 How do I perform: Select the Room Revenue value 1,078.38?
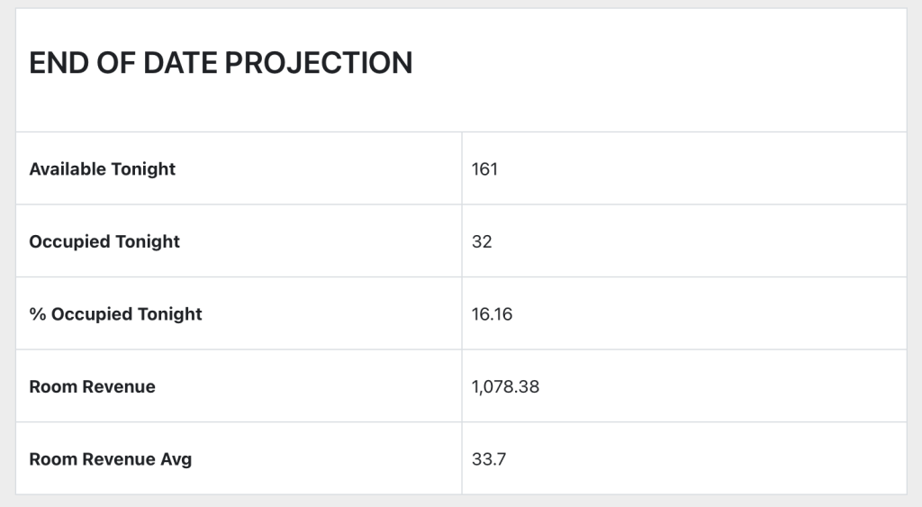505,386
